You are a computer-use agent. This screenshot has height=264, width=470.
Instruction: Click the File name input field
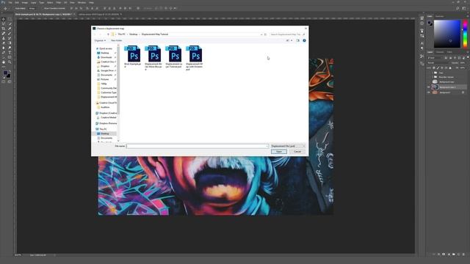(x=197, y=146)
